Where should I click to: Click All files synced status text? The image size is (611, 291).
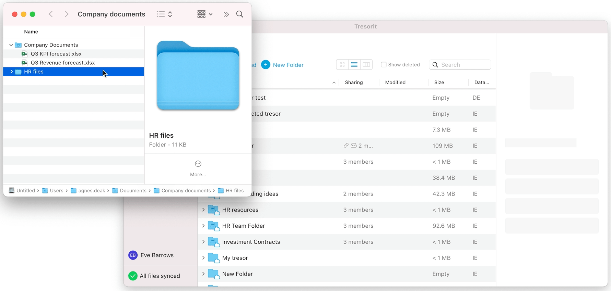pyautogui.click(x=160, y=276)
